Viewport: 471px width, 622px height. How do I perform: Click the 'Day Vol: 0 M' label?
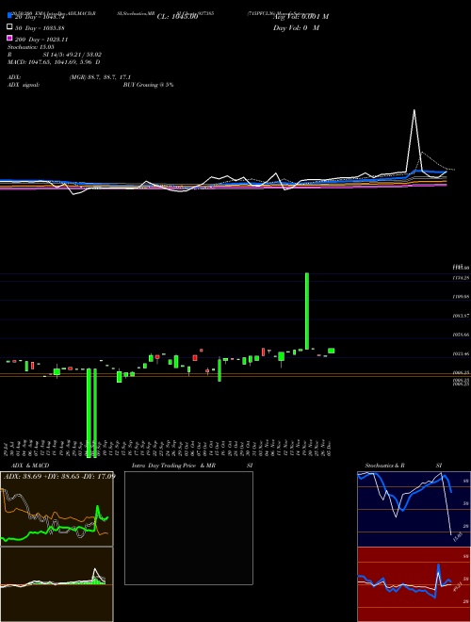click(x=296, y=27)
